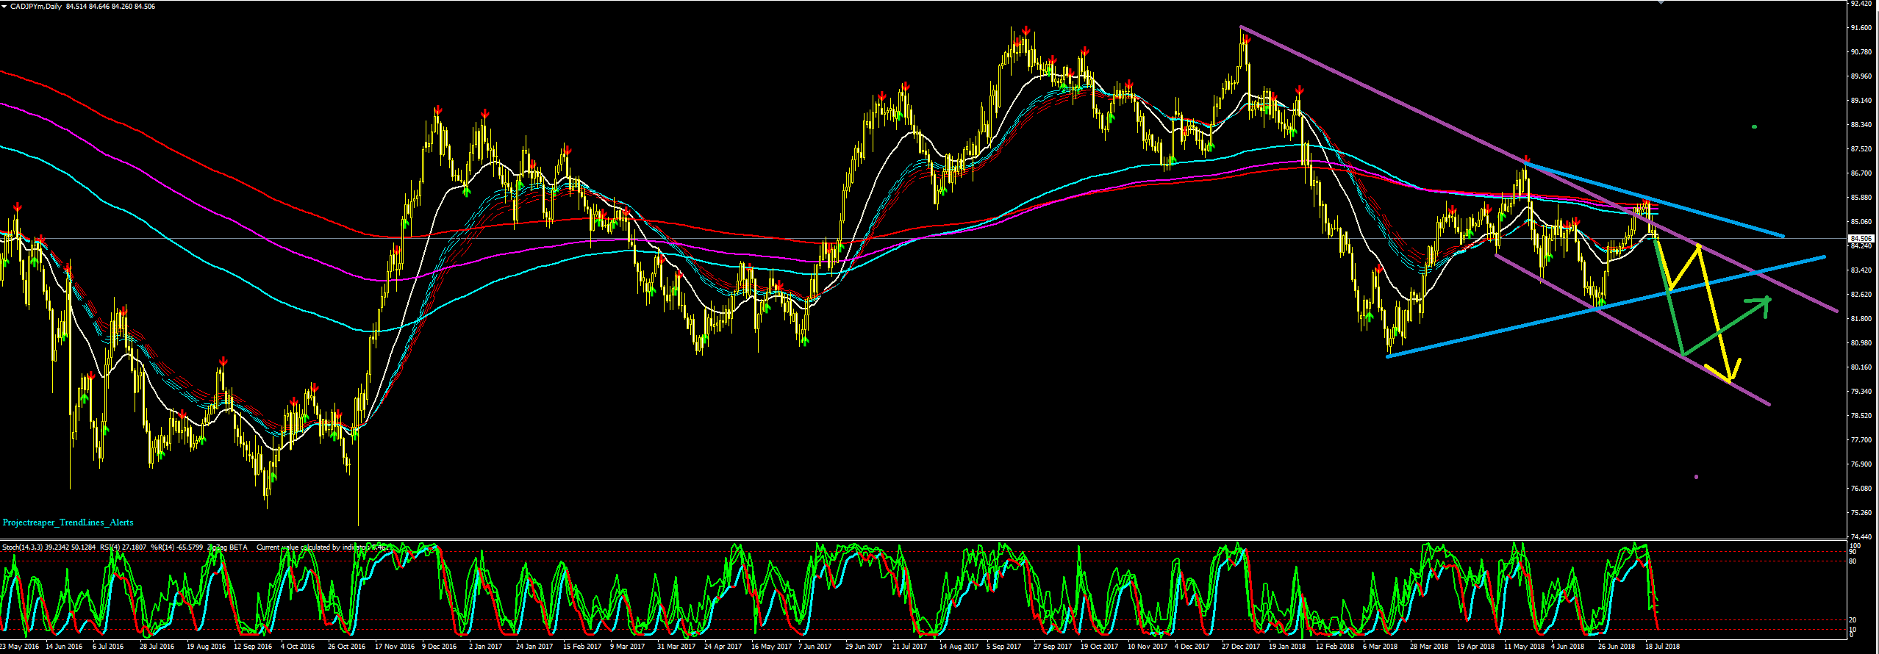Click the 16 May 2017 date label
This screenshot has width=1879, height=654.
[770, 647]
